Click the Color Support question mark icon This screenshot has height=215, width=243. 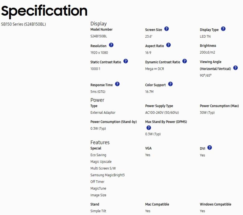[x=170, y=84]
